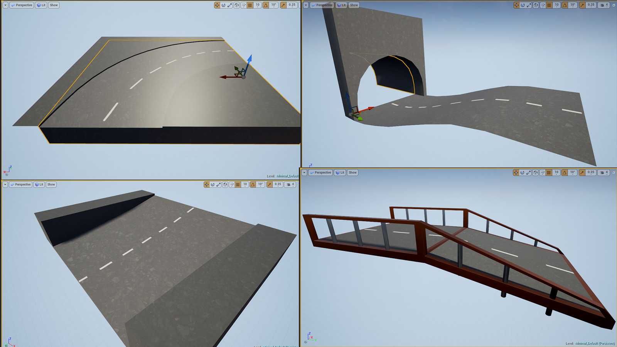
Task: Click Show button in bridge viewport
Action: point(352,172)
